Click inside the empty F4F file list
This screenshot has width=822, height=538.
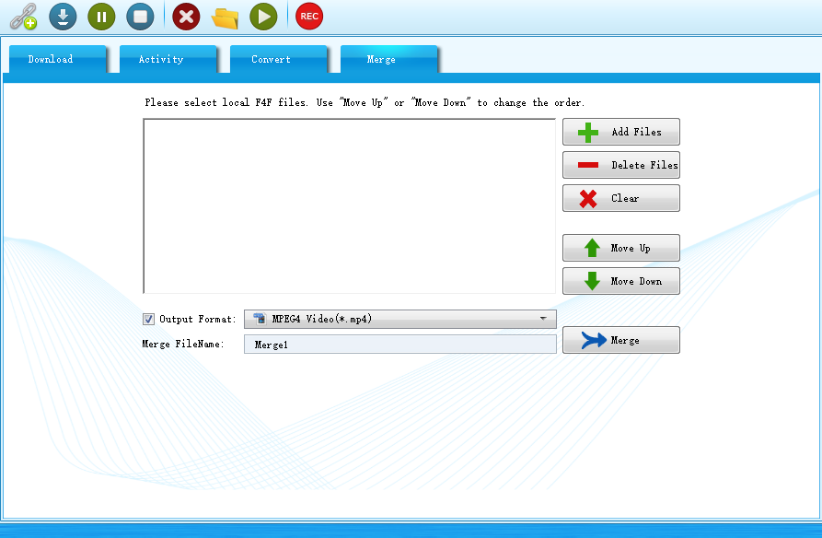(x=349, y=206)
